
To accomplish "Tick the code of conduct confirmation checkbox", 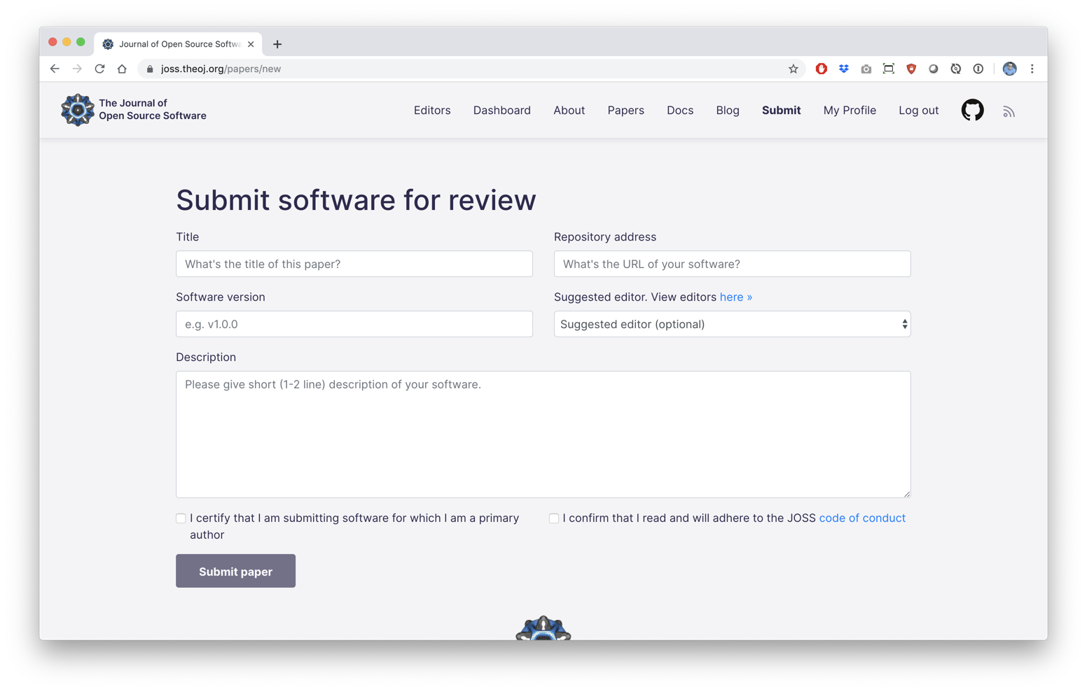I will 554,518.
